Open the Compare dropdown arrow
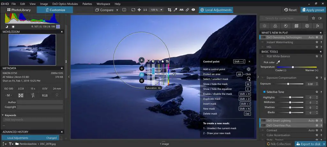Image resolution: width=327 pixels, height=147 pixels. pos(117,10)
